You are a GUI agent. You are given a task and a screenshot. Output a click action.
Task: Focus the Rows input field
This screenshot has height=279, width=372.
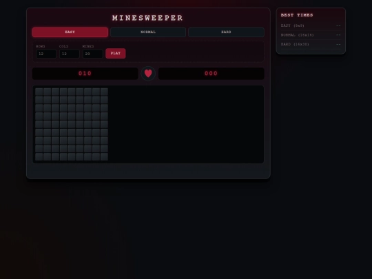click(x=46, y=54)
